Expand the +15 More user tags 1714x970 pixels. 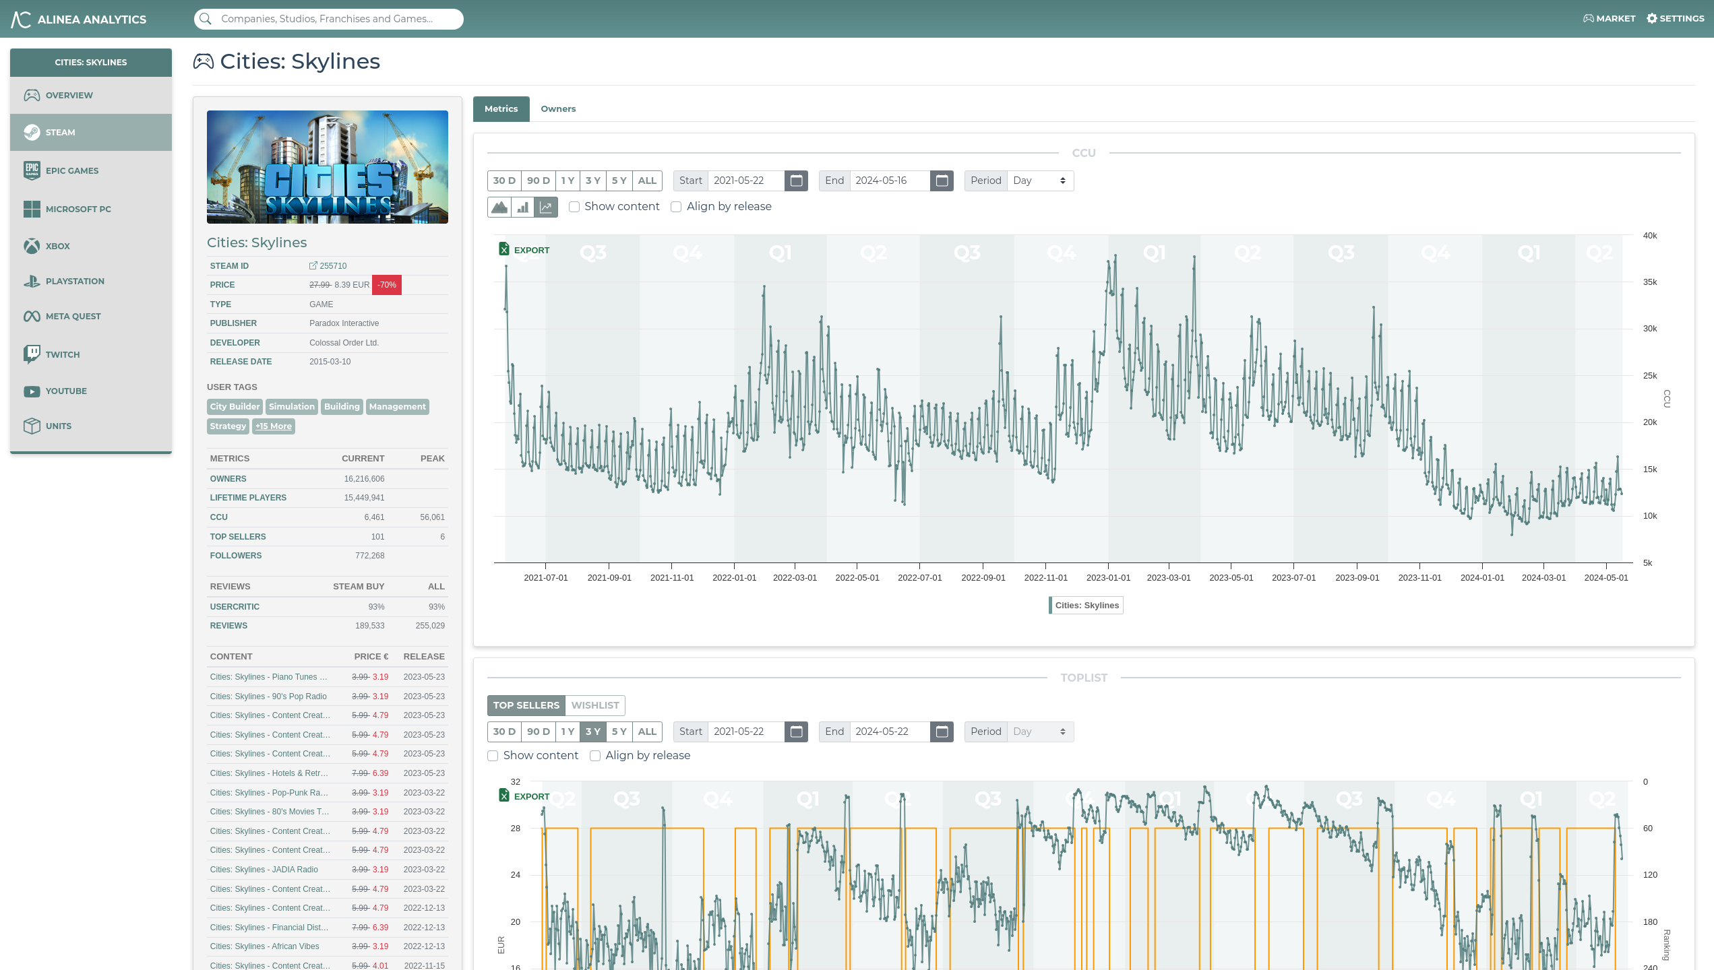(x=274, y=426)
